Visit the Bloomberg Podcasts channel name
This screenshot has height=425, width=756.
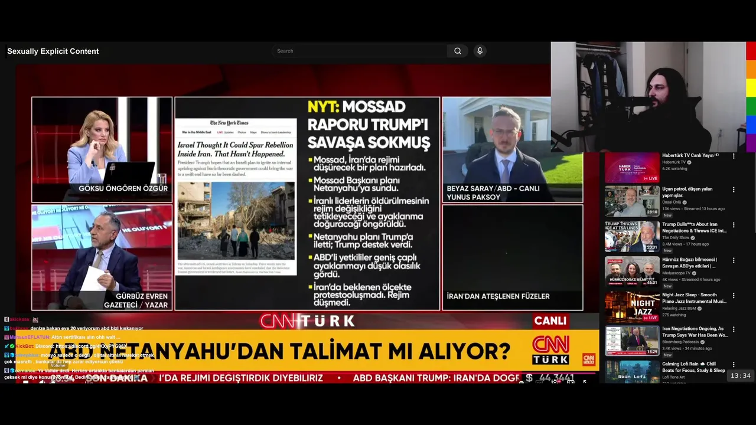coord(680,342)
